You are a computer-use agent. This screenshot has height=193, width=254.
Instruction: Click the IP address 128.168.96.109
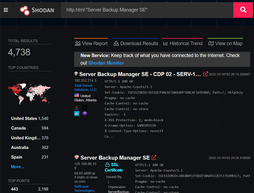tap(85, 166)
